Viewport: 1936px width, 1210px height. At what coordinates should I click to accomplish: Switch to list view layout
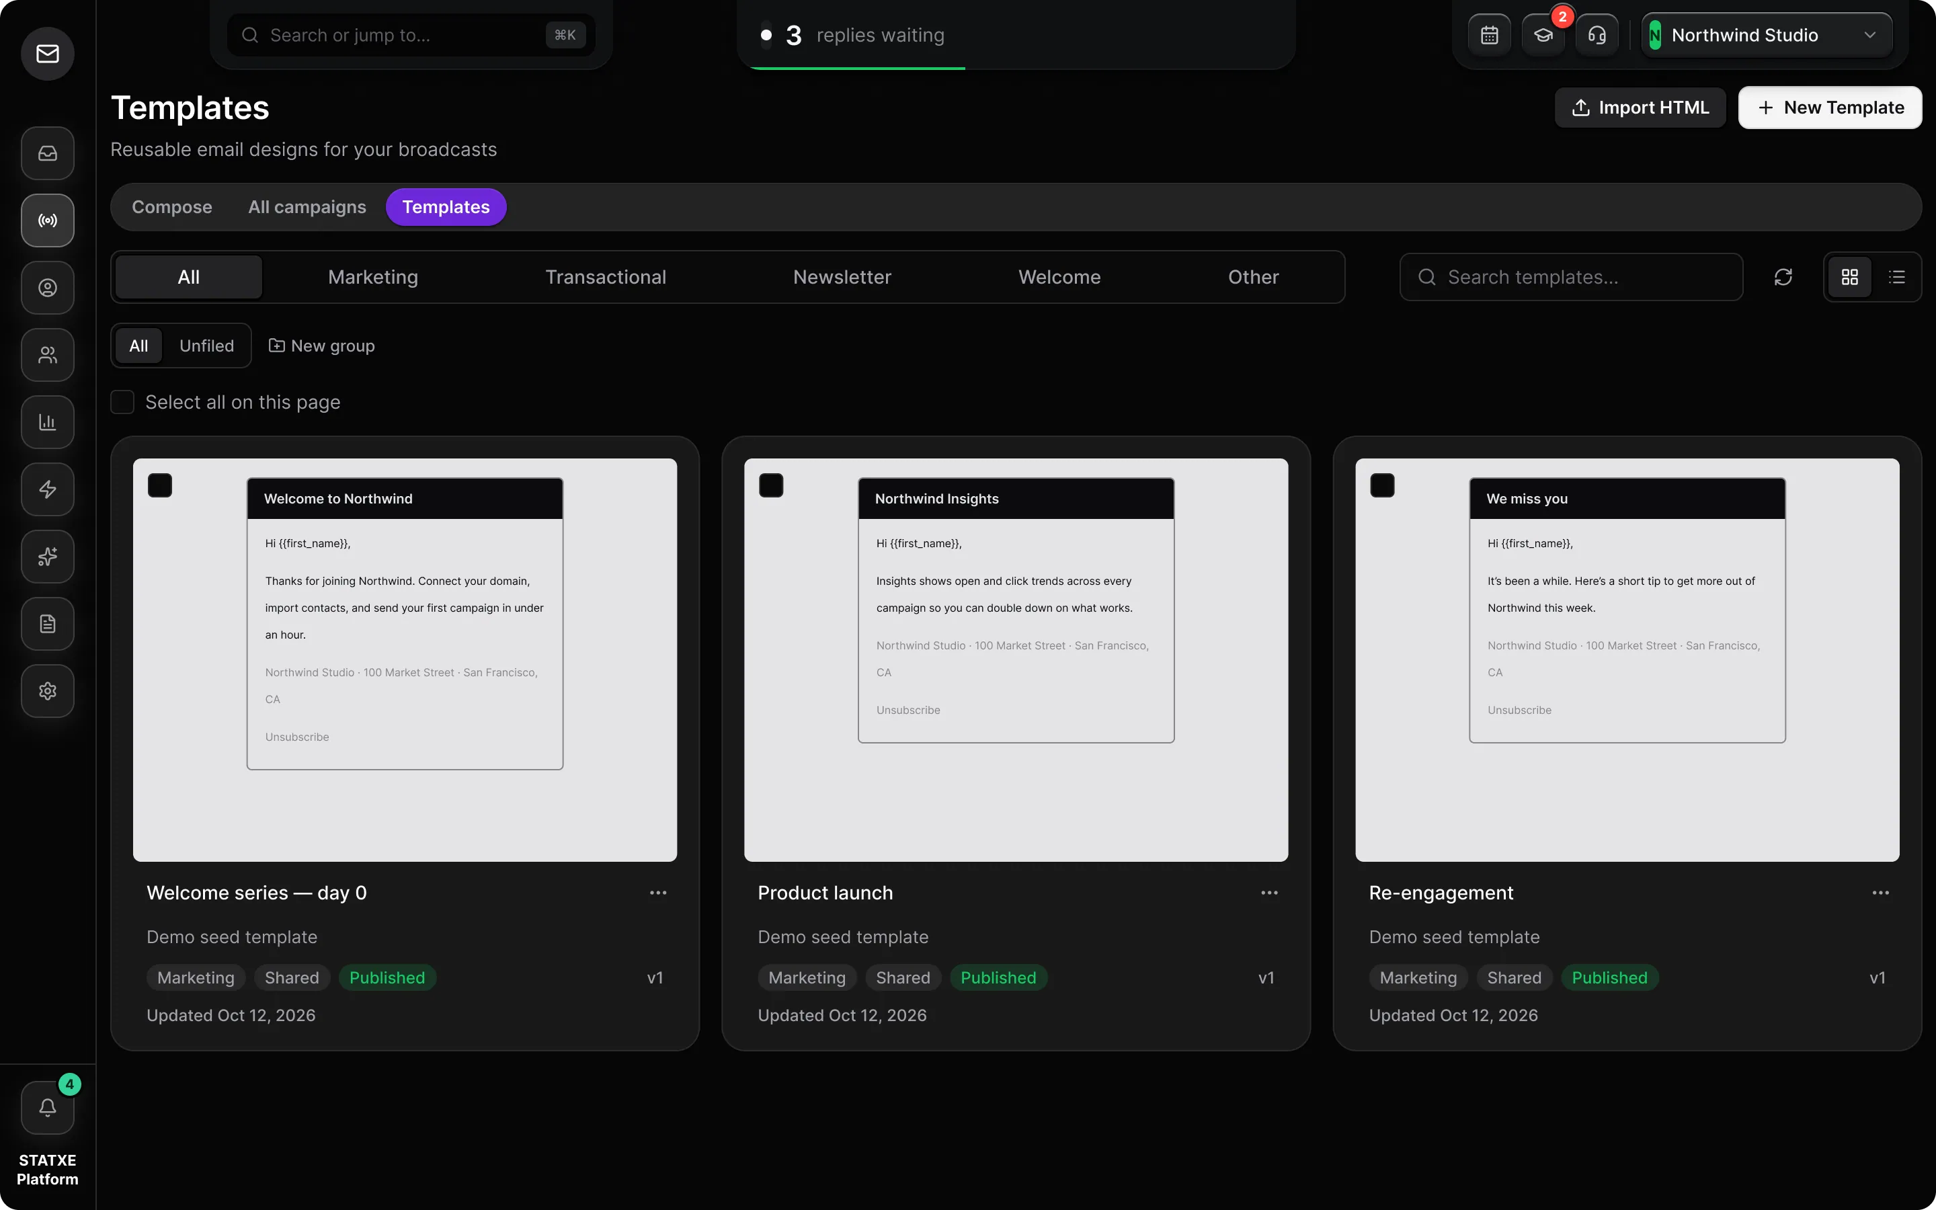[x=1897, y=278]
